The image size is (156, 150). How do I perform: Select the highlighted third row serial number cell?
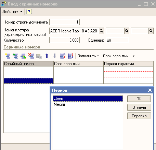[x=28, y=81]
